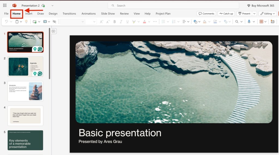Expand the Dictate options dropdown
This screenshot has height=155, width=279.
254,22
